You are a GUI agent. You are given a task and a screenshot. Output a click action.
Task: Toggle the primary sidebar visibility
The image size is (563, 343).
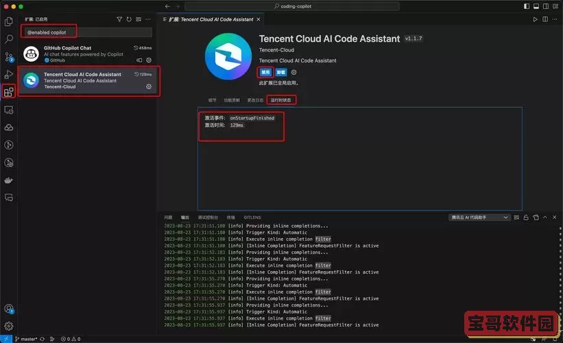pos(527,6)
